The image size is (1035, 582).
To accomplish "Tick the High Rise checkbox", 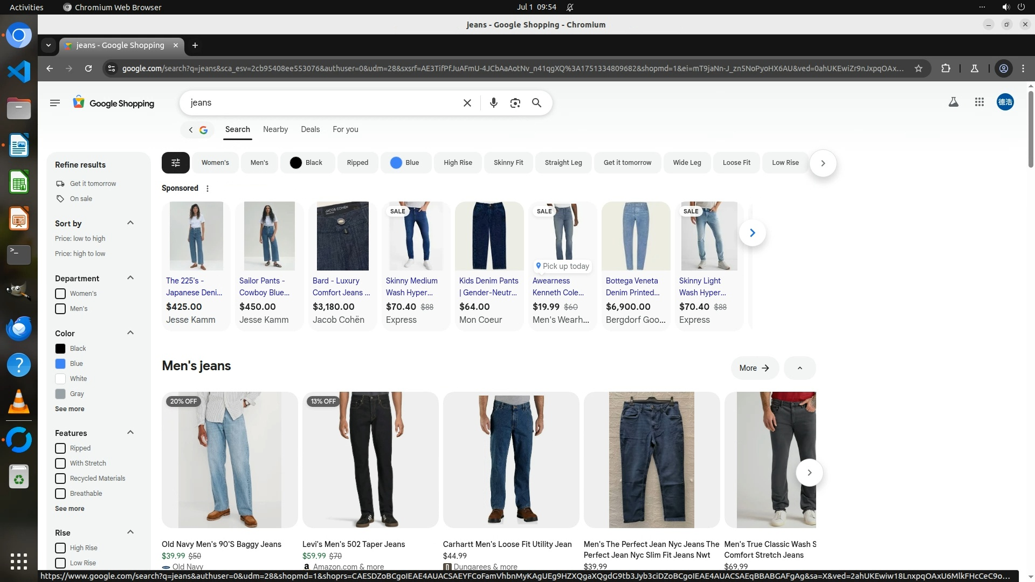I will [x=60, y=548].
